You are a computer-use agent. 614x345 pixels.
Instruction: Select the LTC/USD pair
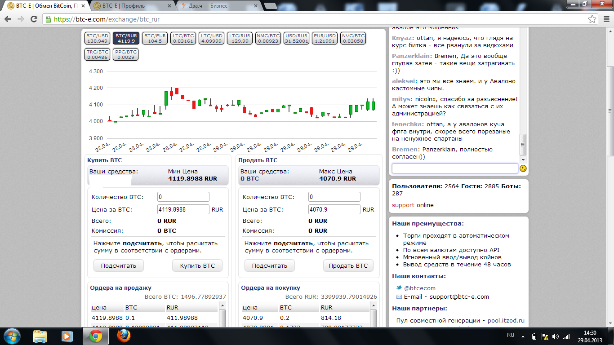212,38
